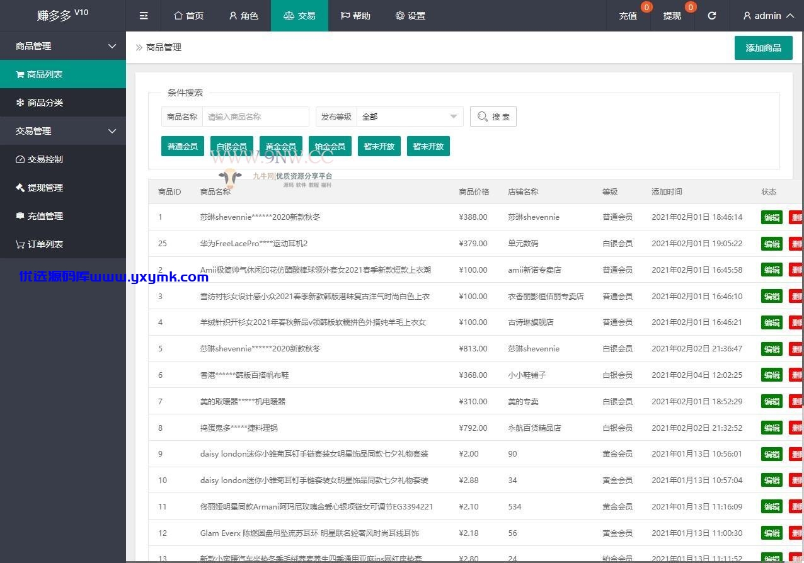Edit the 美的取暖器 product row

point(772,401)
